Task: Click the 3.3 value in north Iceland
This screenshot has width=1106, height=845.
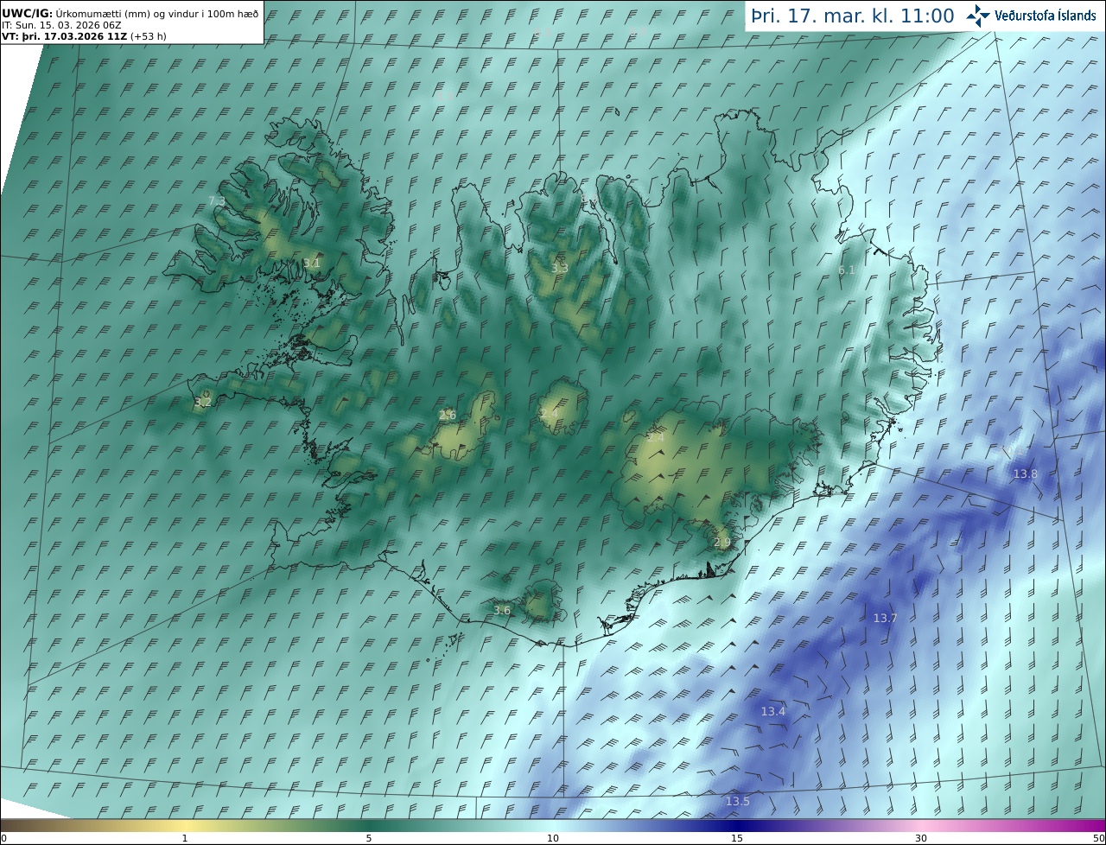Action: [560, 269]
